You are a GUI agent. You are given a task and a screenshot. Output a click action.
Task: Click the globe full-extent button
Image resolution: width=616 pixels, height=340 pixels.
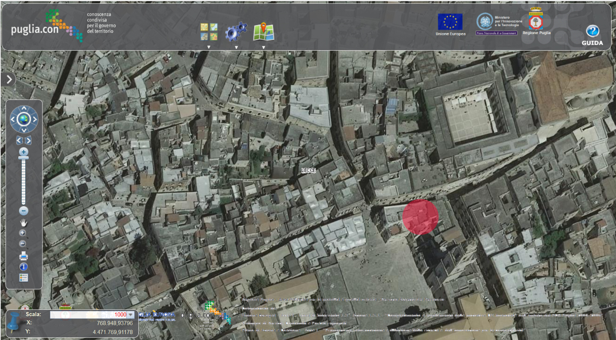(x=24, y=119)
